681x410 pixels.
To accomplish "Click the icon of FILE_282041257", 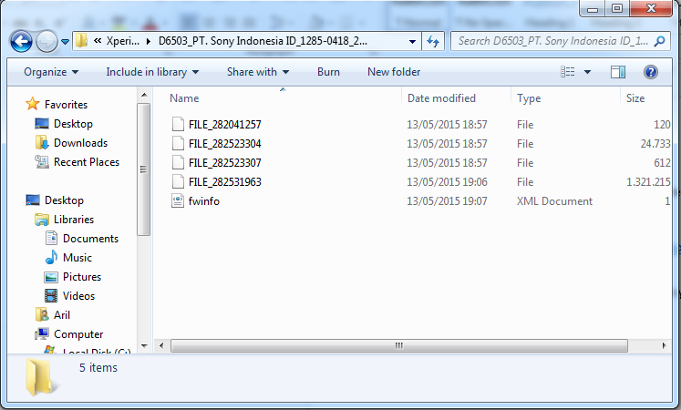I will coord(178,124).
